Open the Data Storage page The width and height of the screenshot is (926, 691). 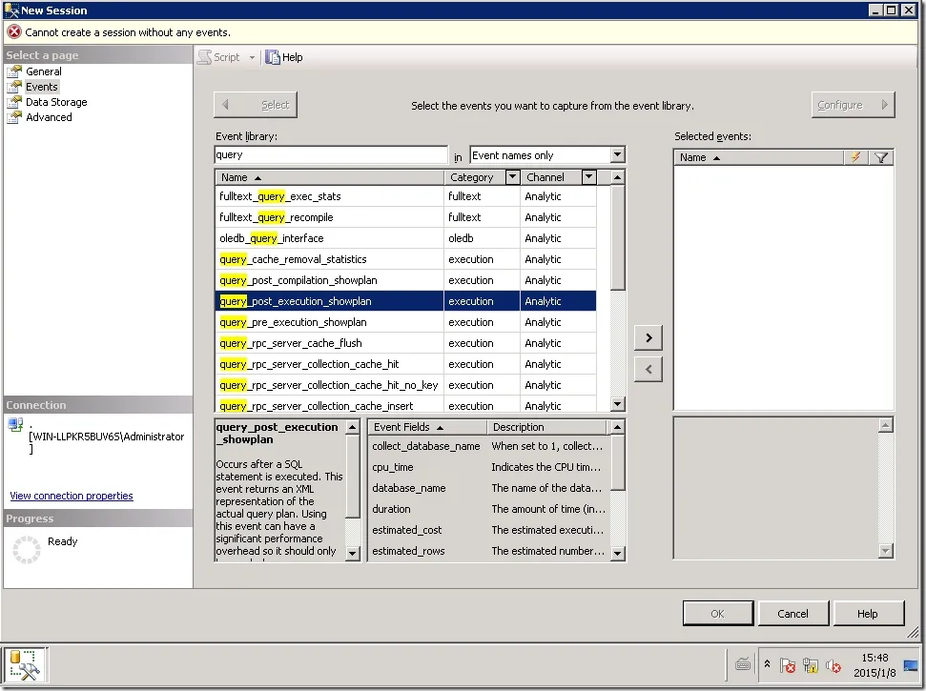(56, 102)
